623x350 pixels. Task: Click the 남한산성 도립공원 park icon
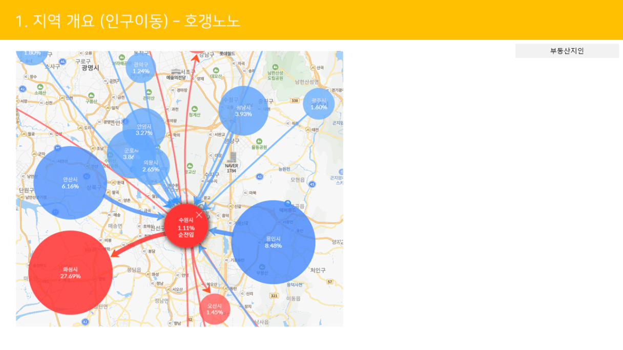point(275,67)
